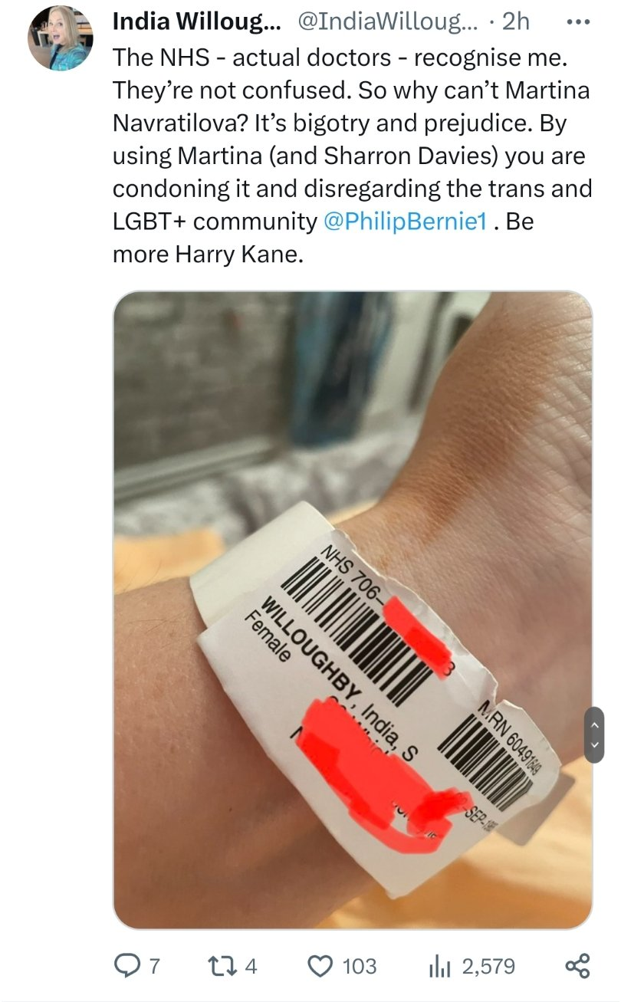This screenshot has width=621, height=1002.
Task: Click the like count 103
Action: pos(360,966)
